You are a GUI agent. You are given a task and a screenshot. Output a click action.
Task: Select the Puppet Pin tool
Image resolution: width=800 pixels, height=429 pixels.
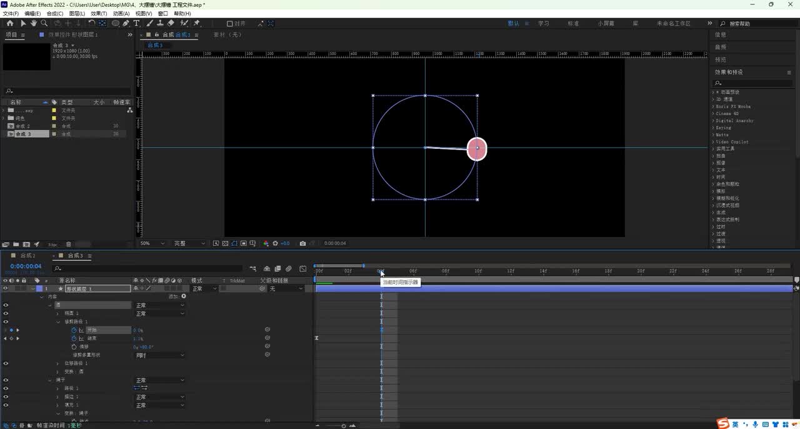tap(197, 23)
